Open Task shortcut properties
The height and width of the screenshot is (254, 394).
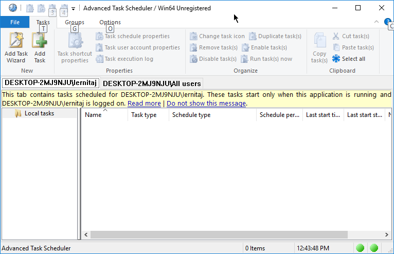(x=75, y=48)
